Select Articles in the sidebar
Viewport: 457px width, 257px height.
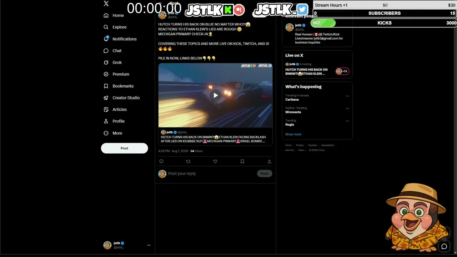point(115,110)
